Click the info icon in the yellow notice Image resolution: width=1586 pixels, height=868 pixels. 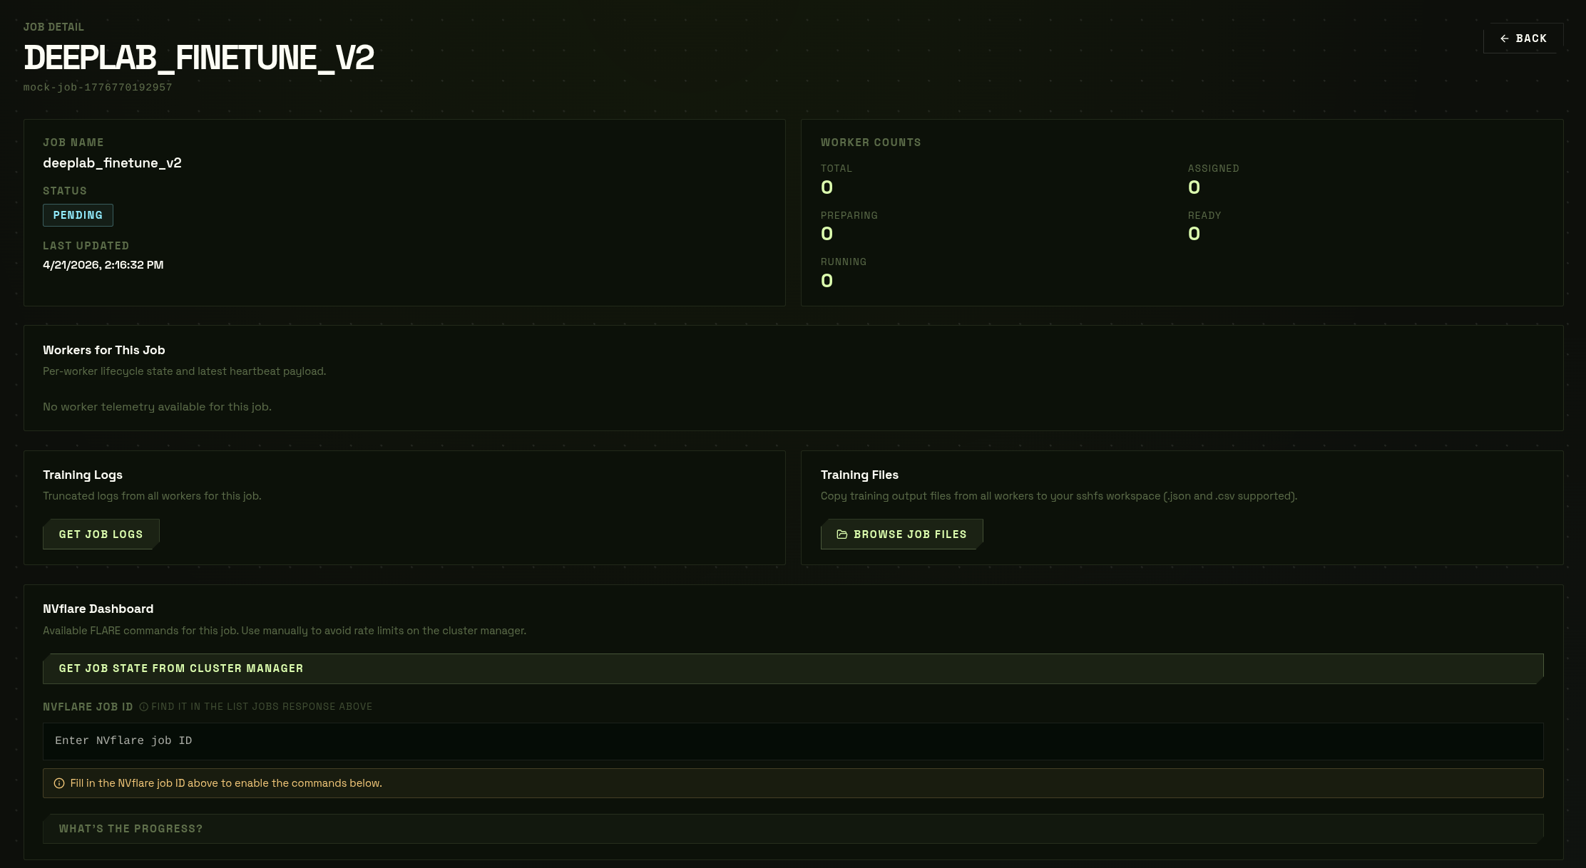(x=59, y=783)
